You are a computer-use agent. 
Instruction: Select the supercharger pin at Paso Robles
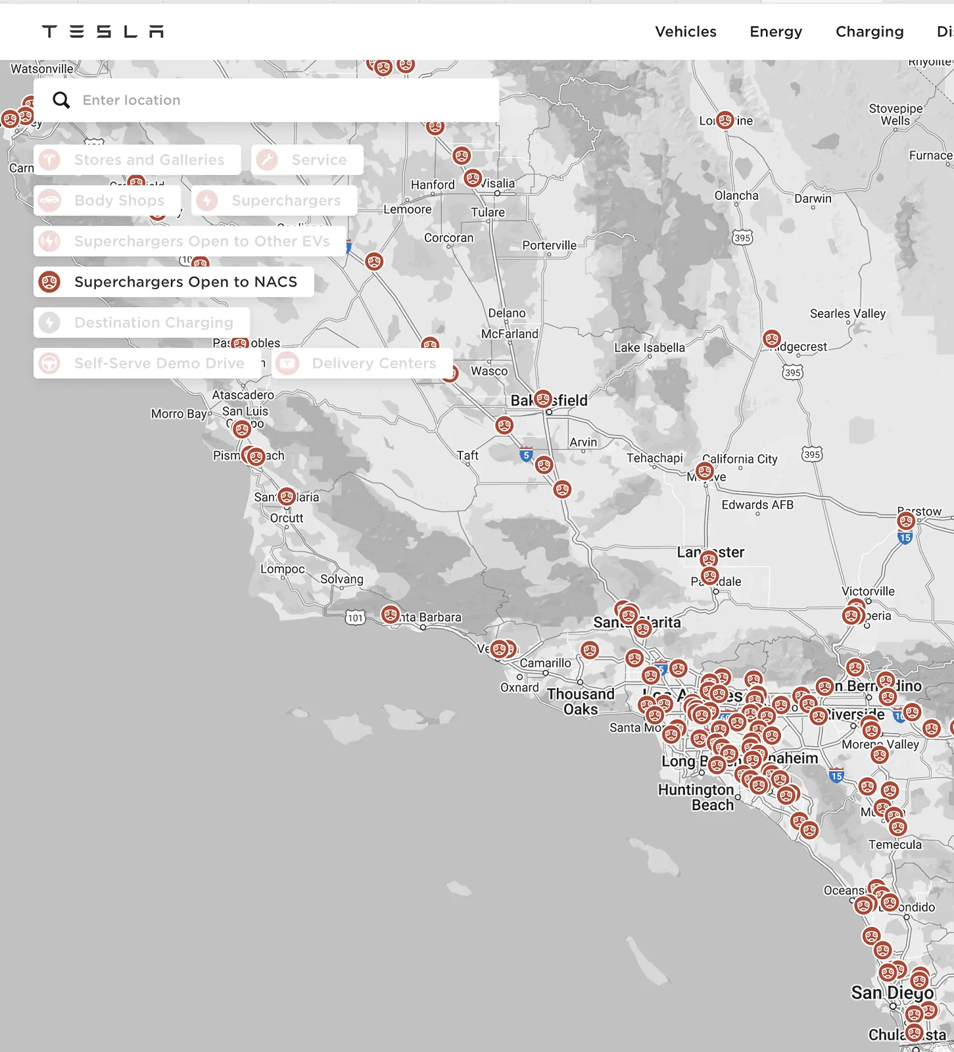click(x=240, y=343)
